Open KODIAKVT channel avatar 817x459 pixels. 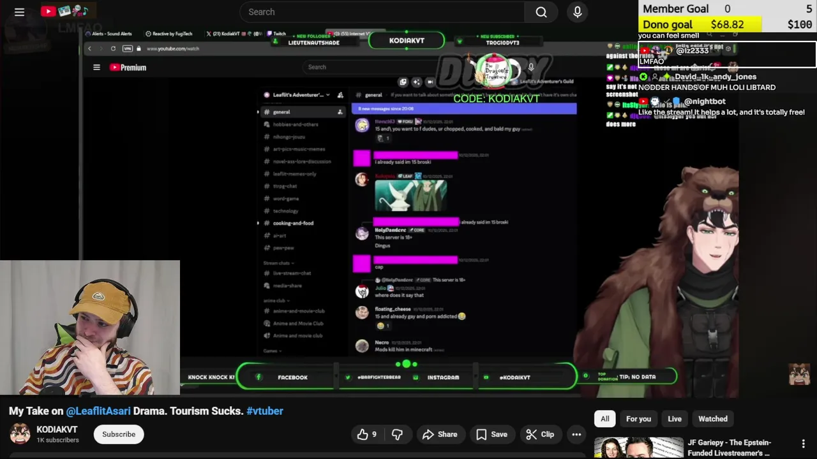click(x=20, y=434)
